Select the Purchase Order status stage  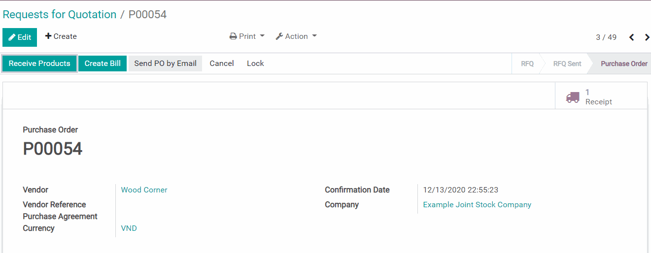pos(623,63)
